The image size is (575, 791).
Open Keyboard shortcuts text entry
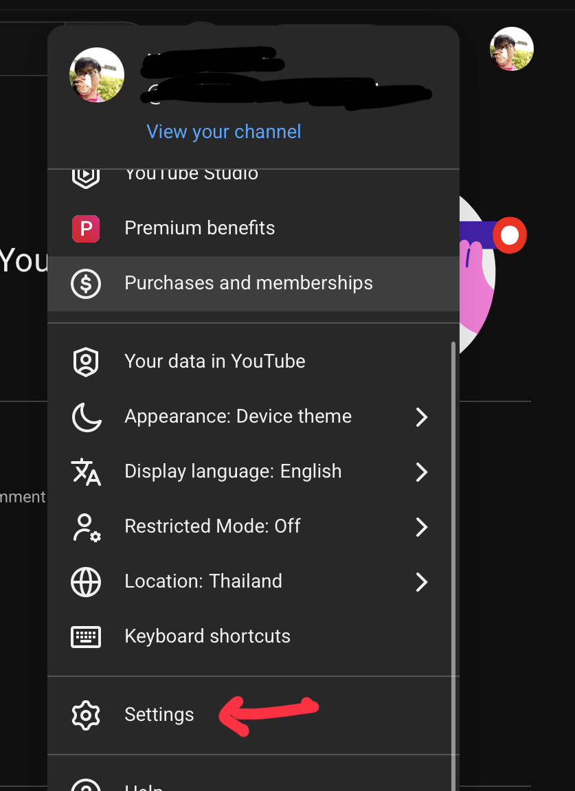[x=207, y=636]
